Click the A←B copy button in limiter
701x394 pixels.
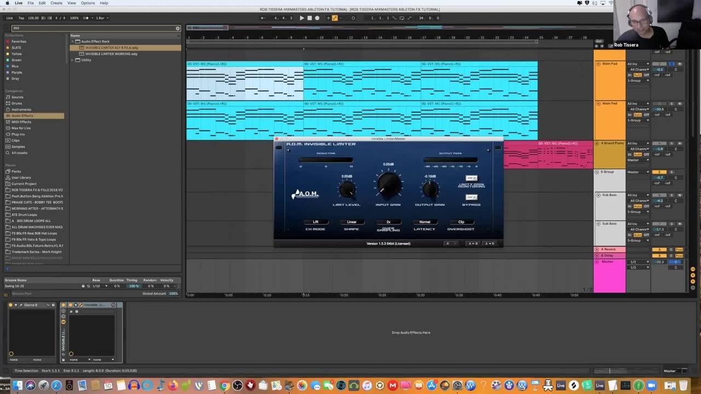(x=490, y=244)
